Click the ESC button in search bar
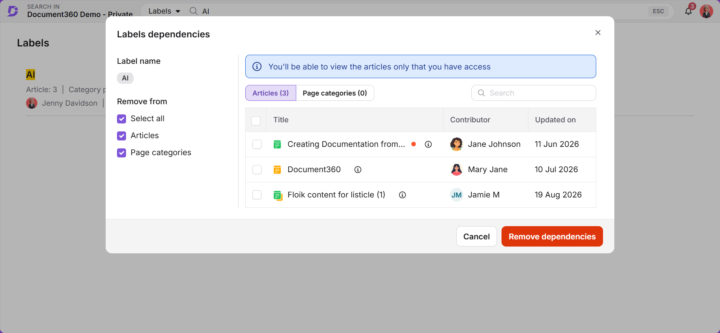 [658, 11]
